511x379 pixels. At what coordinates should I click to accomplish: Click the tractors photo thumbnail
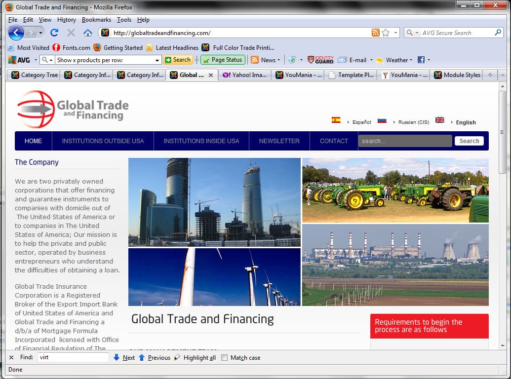click(395, 190)
